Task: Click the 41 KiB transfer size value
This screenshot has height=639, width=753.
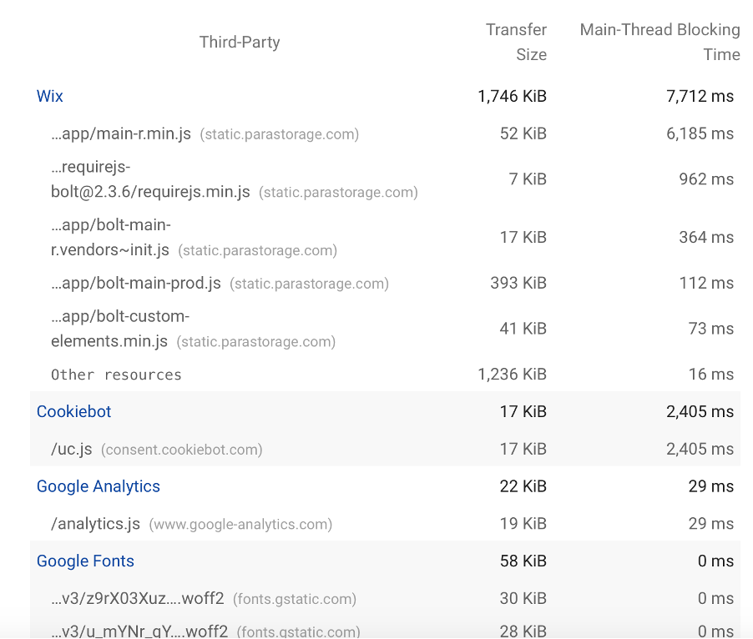Action: (x=523, y=329)
